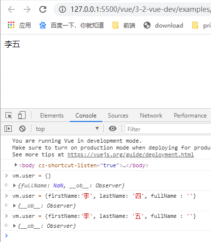Toggle the live expression eye icon
This screenshot has width=211, height=242.
113,128
